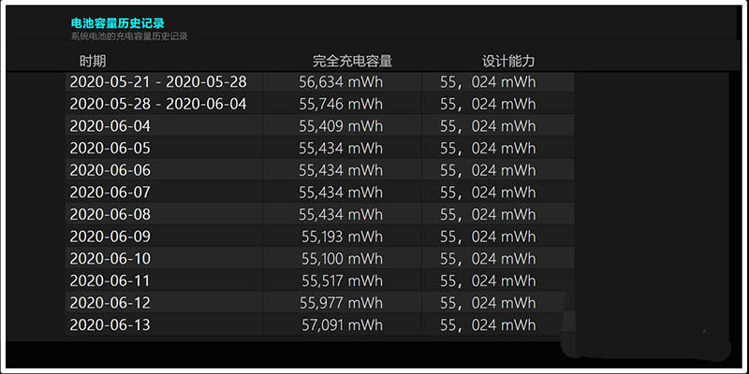The width and height of the screenshot is (749, 374).
Task: Select full charge capacity for 2020-06-08
Action: tap(341, 214)
